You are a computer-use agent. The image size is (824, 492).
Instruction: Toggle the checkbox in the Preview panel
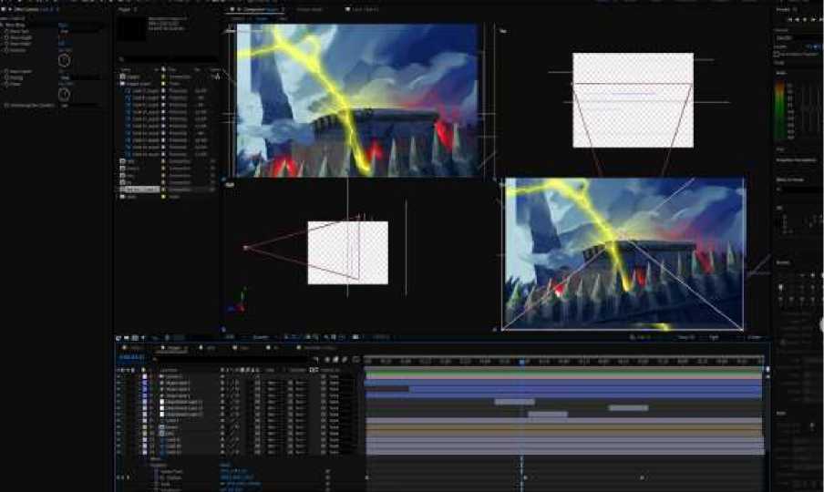pyautogui.click(x=777, y=54)
